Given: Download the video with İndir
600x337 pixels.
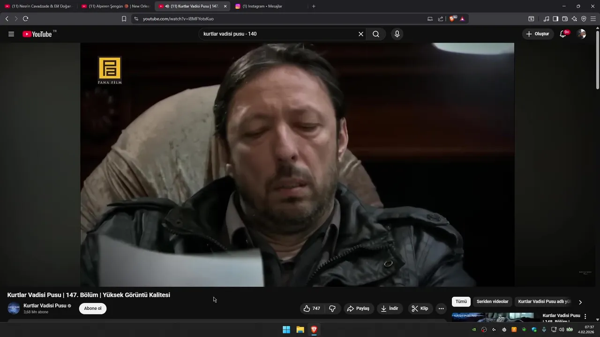Looking at the screenshot, I should coord(390,308).
